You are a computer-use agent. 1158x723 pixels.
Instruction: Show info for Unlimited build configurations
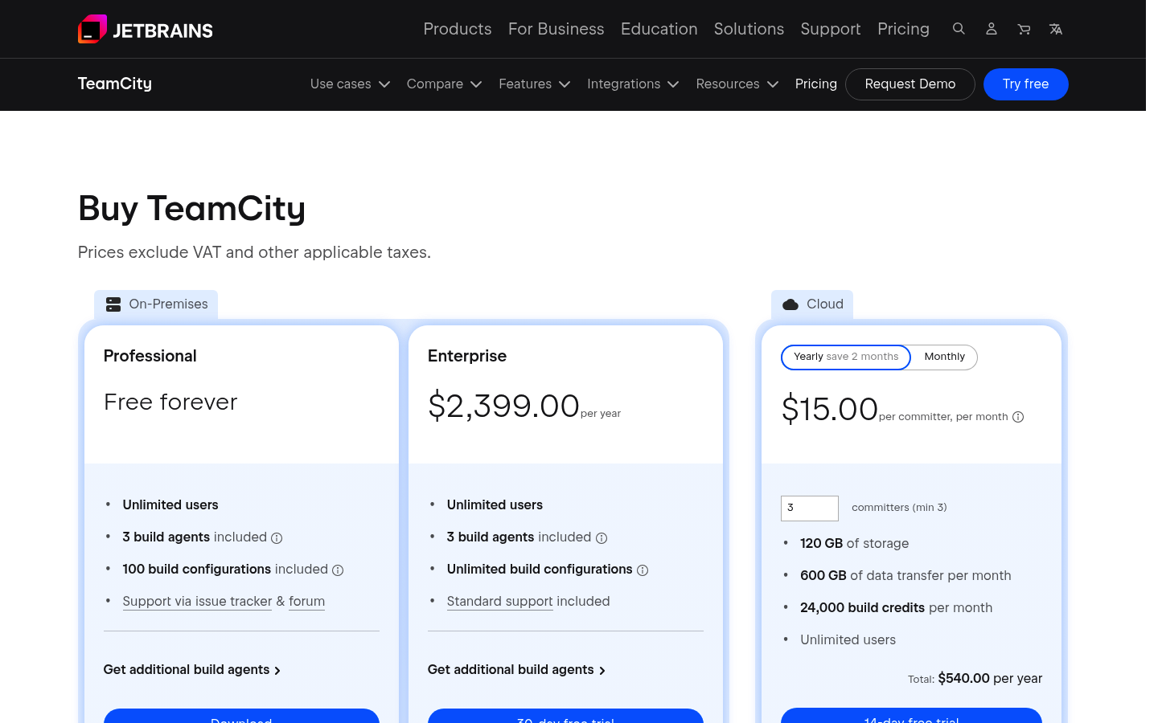(643, 570)
